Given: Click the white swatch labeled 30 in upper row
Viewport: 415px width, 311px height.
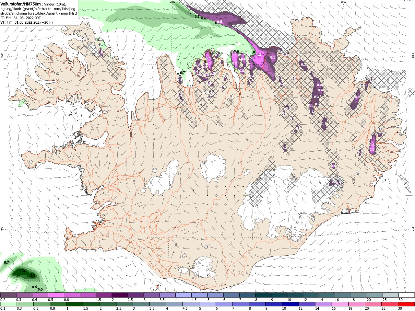Looking at the screenshot, I should pyautogui.click(x=406, y=295).
